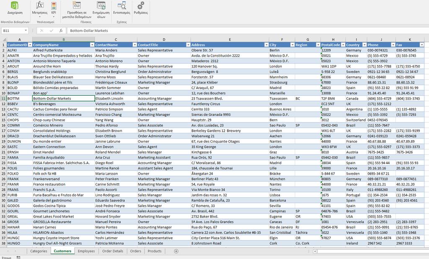Viewport: 429px width, 259px height.
Task: Click the select-all corner triangle
Action: [3, 39]
